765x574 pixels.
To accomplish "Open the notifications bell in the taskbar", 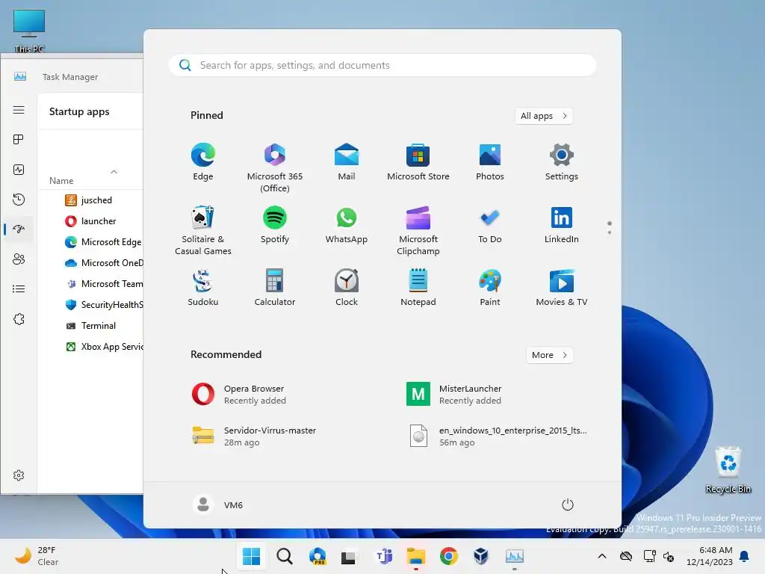I will [x=745, y=556].
